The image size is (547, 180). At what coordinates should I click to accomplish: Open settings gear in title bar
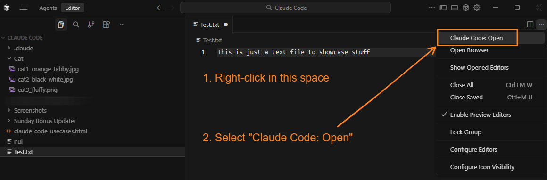(477, 8)
